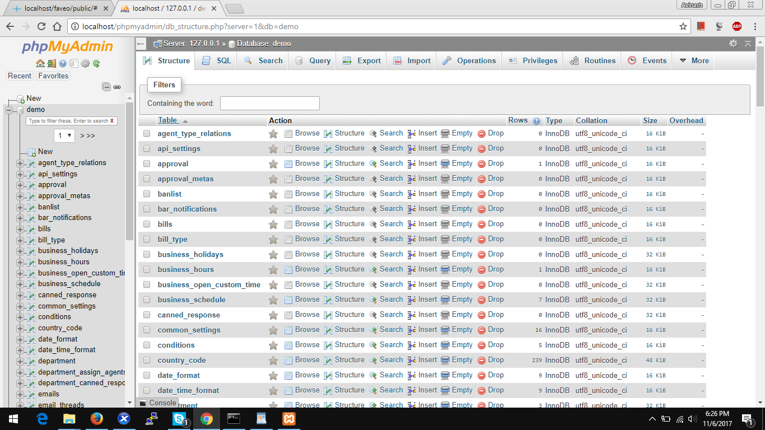
Task: Open page settings gear above the tabs
Action: (x=733, y=43)
